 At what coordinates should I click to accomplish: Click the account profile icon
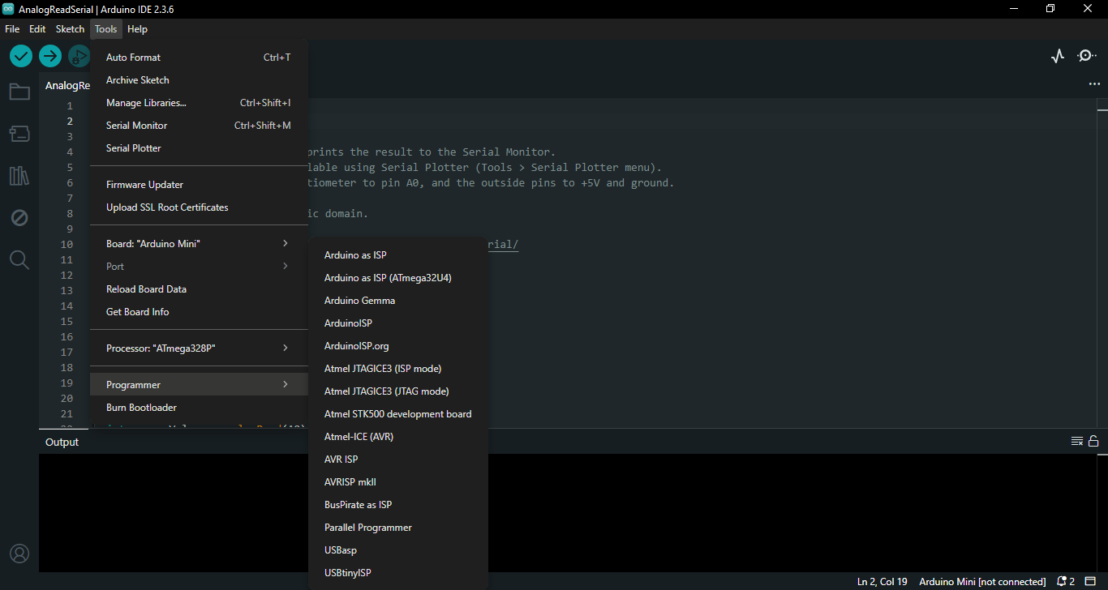19,554
